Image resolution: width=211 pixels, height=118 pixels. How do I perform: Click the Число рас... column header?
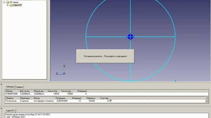point(67,91)
